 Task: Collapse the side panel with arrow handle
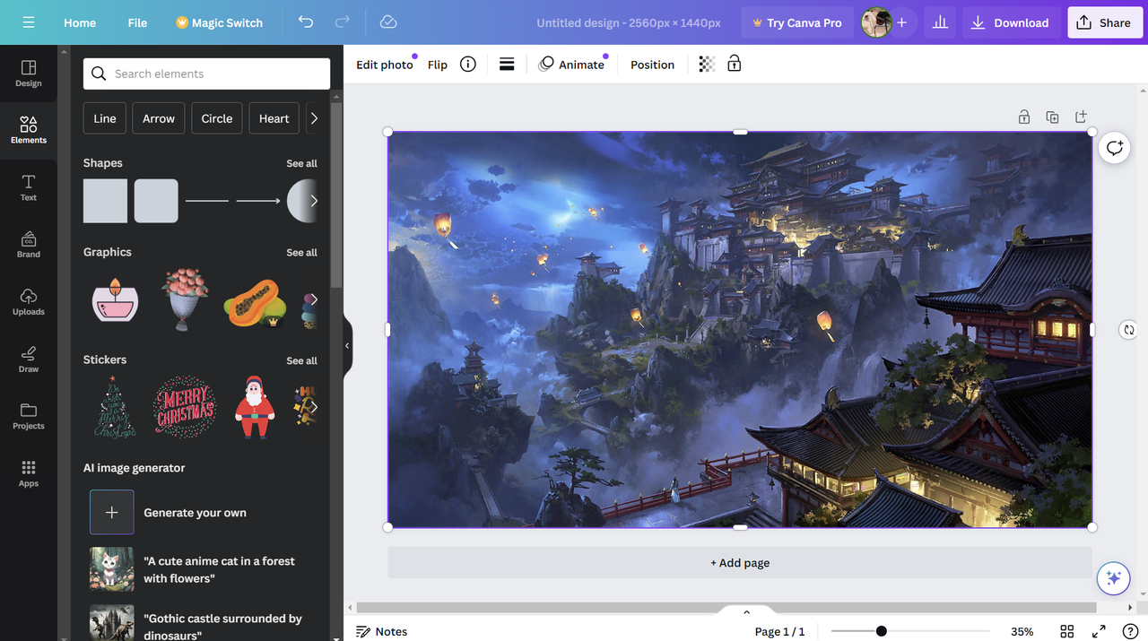tap(347, 345)
